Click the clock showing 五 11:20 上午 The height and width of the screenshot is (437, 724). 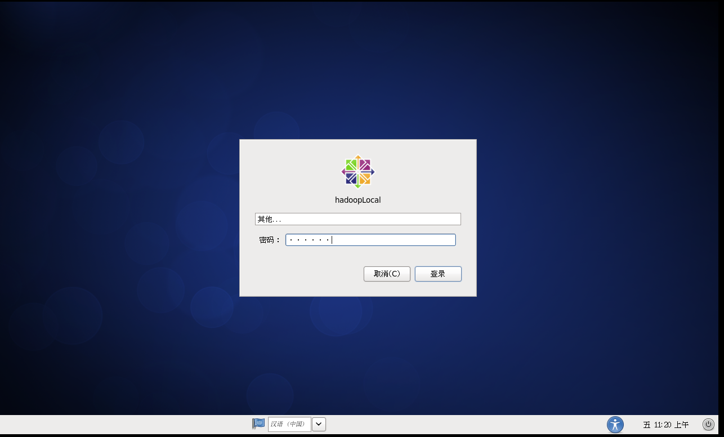[x=665, y=425]
